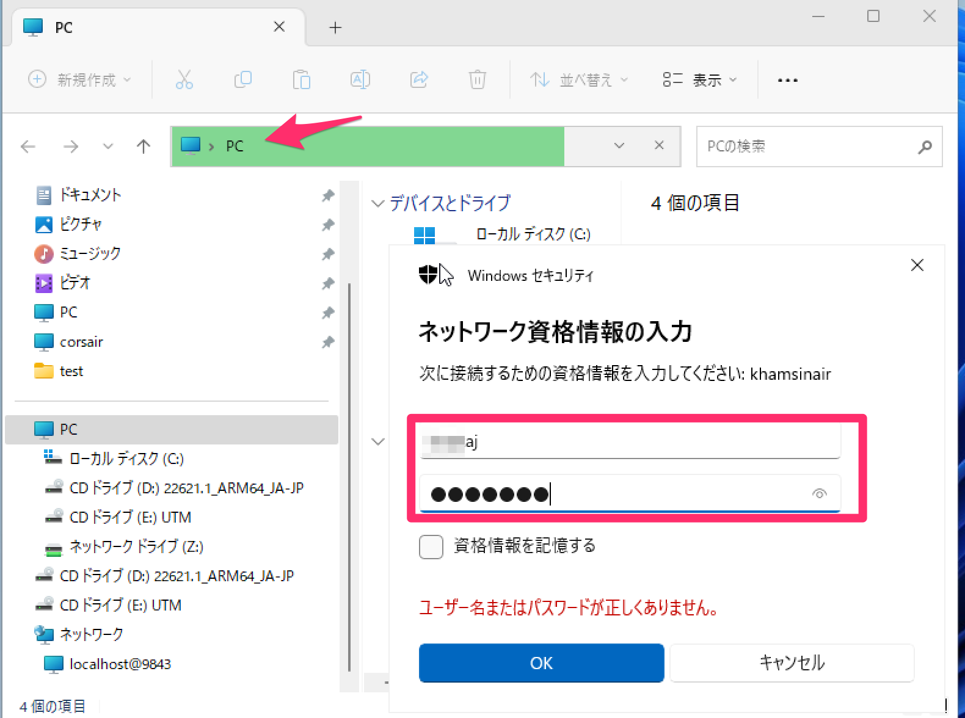Open ミュージック in quick access
This screenshot has width=965, height=718.
tap(90, 254)
